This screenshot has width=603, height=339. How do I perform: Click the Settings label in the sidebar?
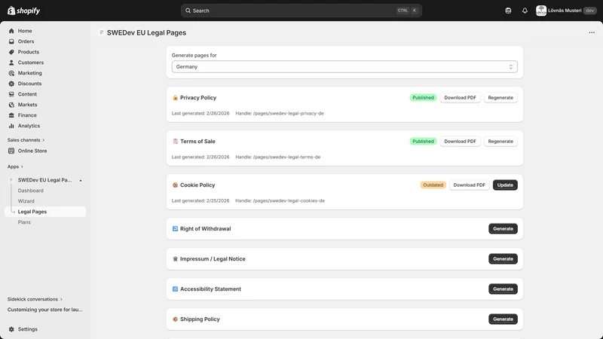[28, 329]
